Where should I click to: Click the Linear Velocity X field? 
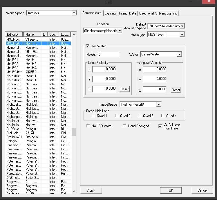[x=104, y=69]
